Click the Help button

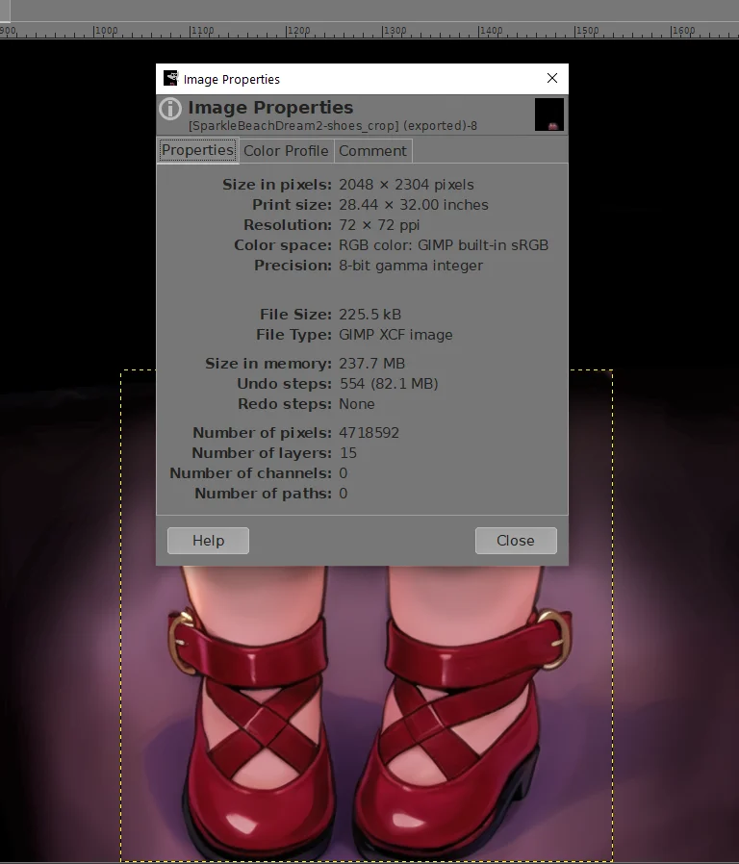click(208, 541)
